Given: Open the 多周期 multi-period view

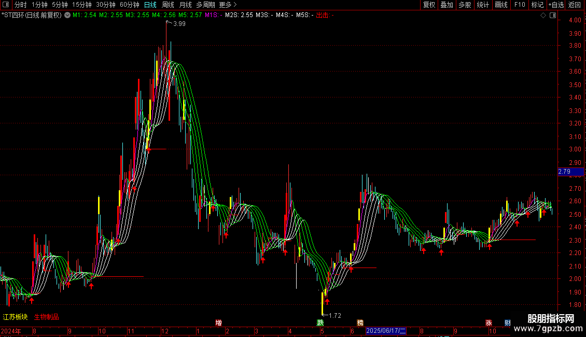Looking at the screenshot, I should tap(205, 5).
